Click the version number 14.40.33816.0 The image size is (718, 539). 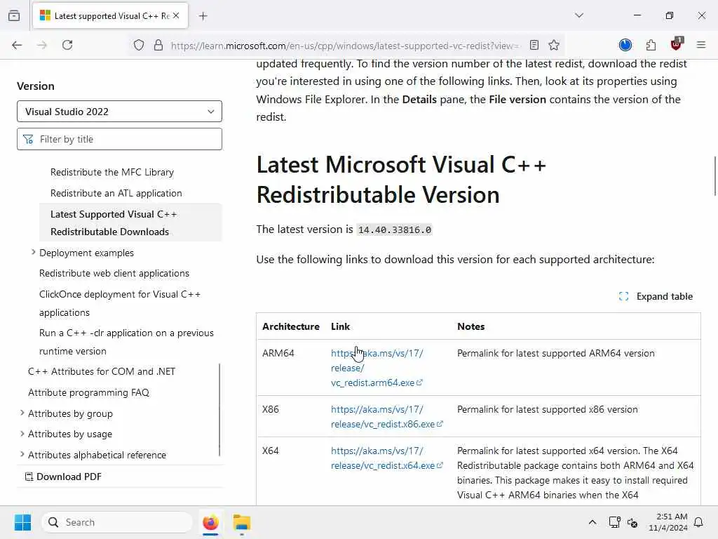[x=394, y=229]
